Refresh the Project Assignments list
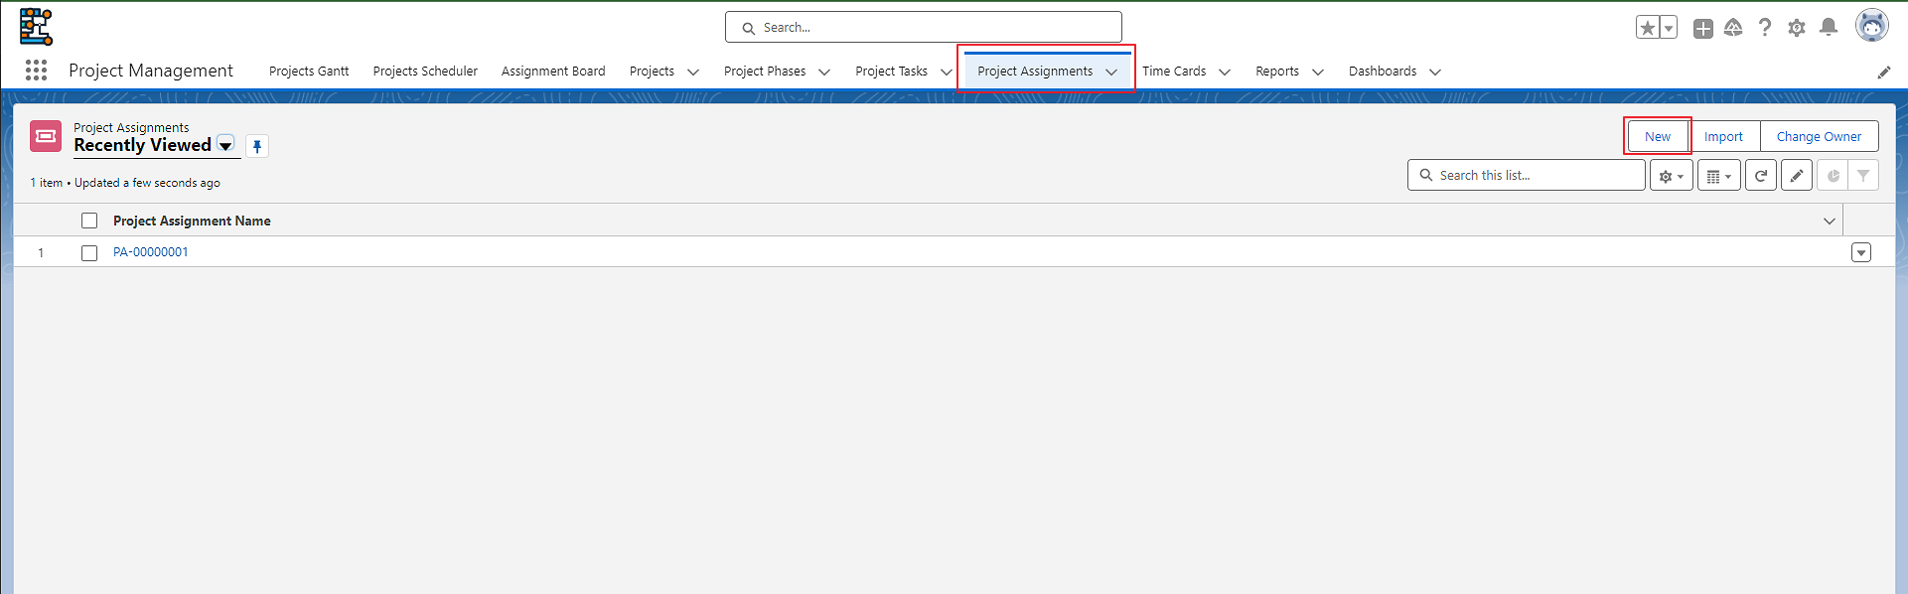 [x=1760, y=176]
